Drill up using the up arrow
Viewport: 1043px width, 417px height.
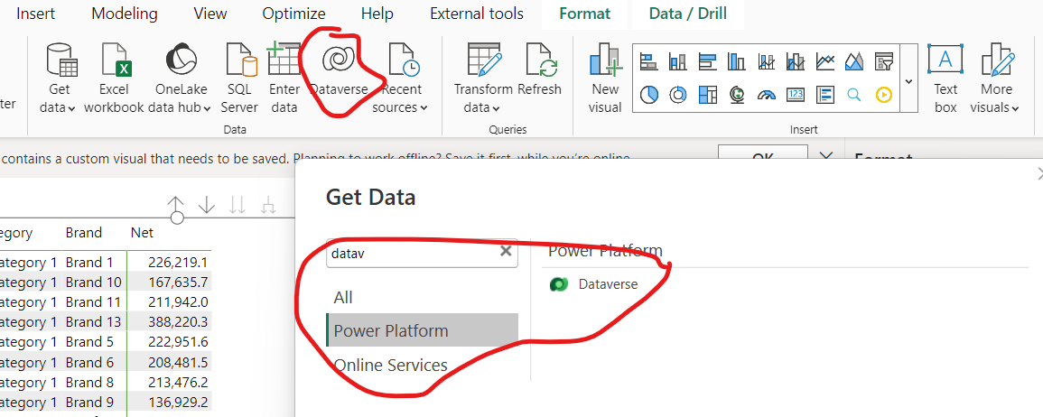(175, 205)
